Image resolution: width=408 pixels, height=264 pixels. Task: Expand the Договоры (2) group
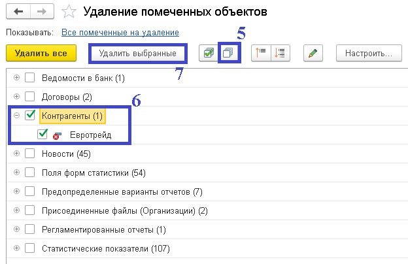[x=16, y=97]
